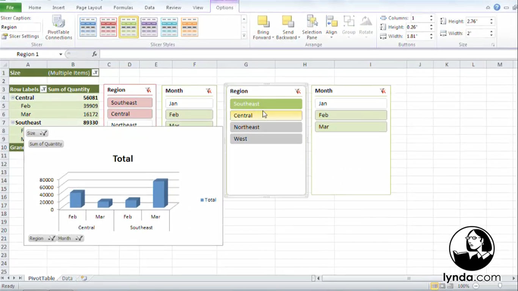Switch to the Home tab

(35, 8)
